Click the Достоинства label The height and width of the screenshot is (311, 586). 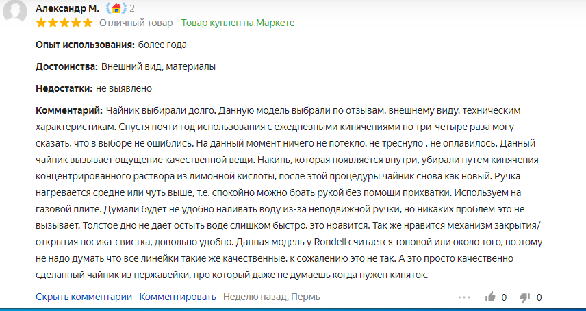tap(66, 66)
